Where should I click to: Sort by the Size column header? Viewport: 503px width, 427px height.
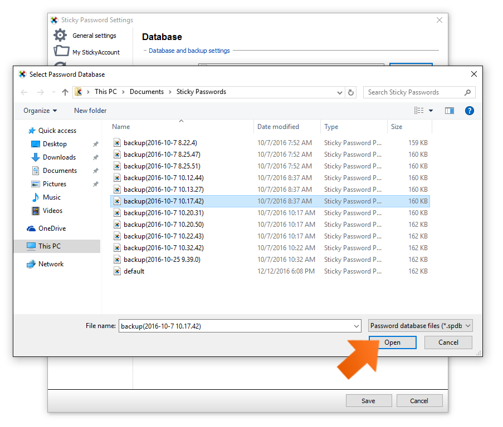point(397,127)
